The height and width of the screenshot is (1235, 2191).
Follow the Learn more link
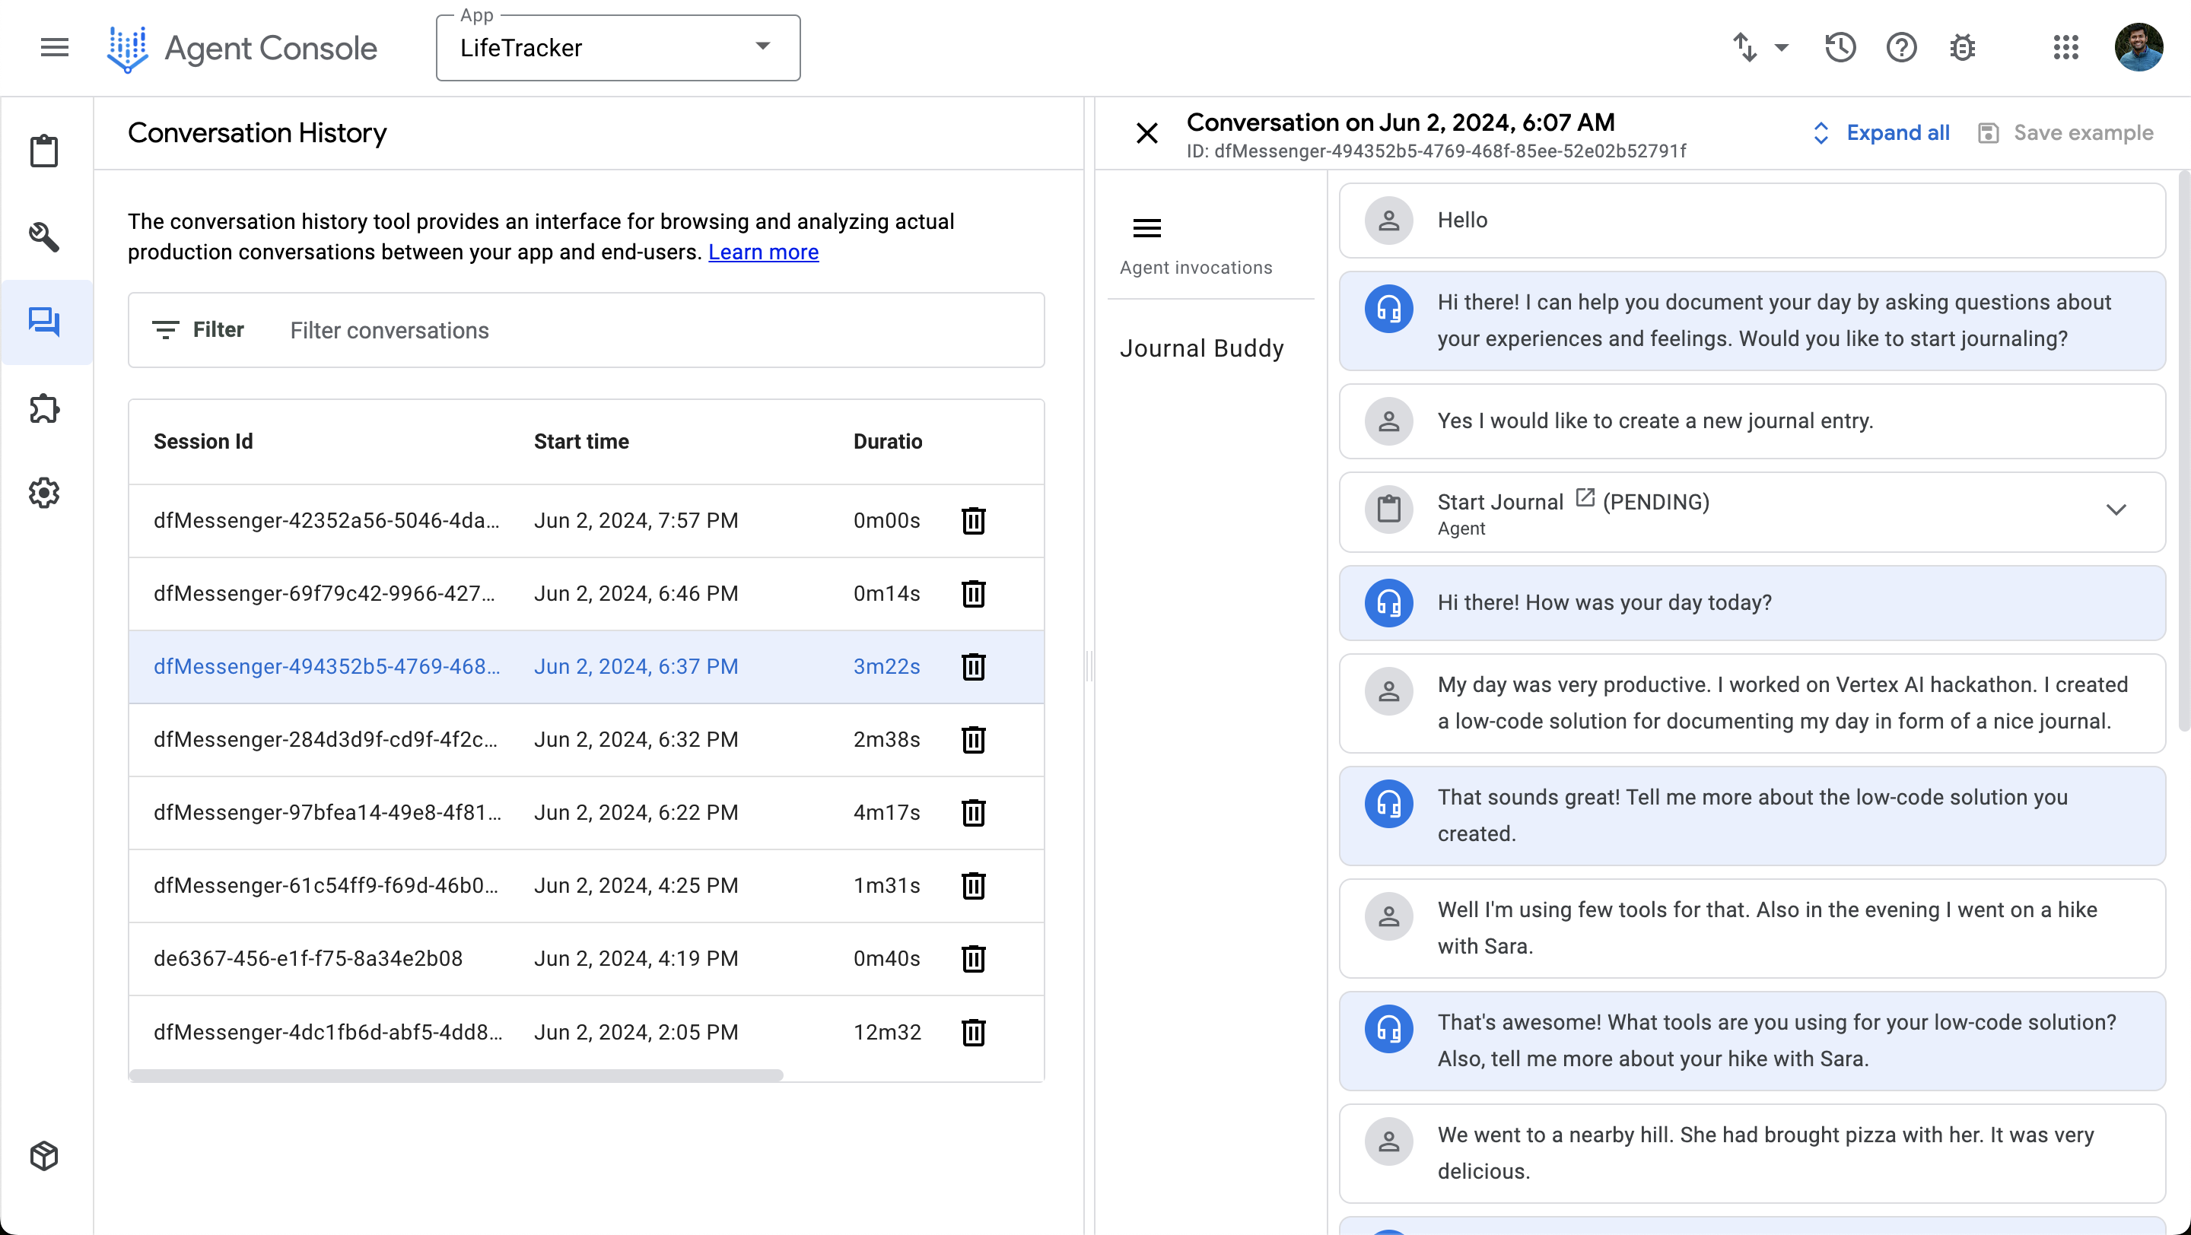(x=763, y=252)
